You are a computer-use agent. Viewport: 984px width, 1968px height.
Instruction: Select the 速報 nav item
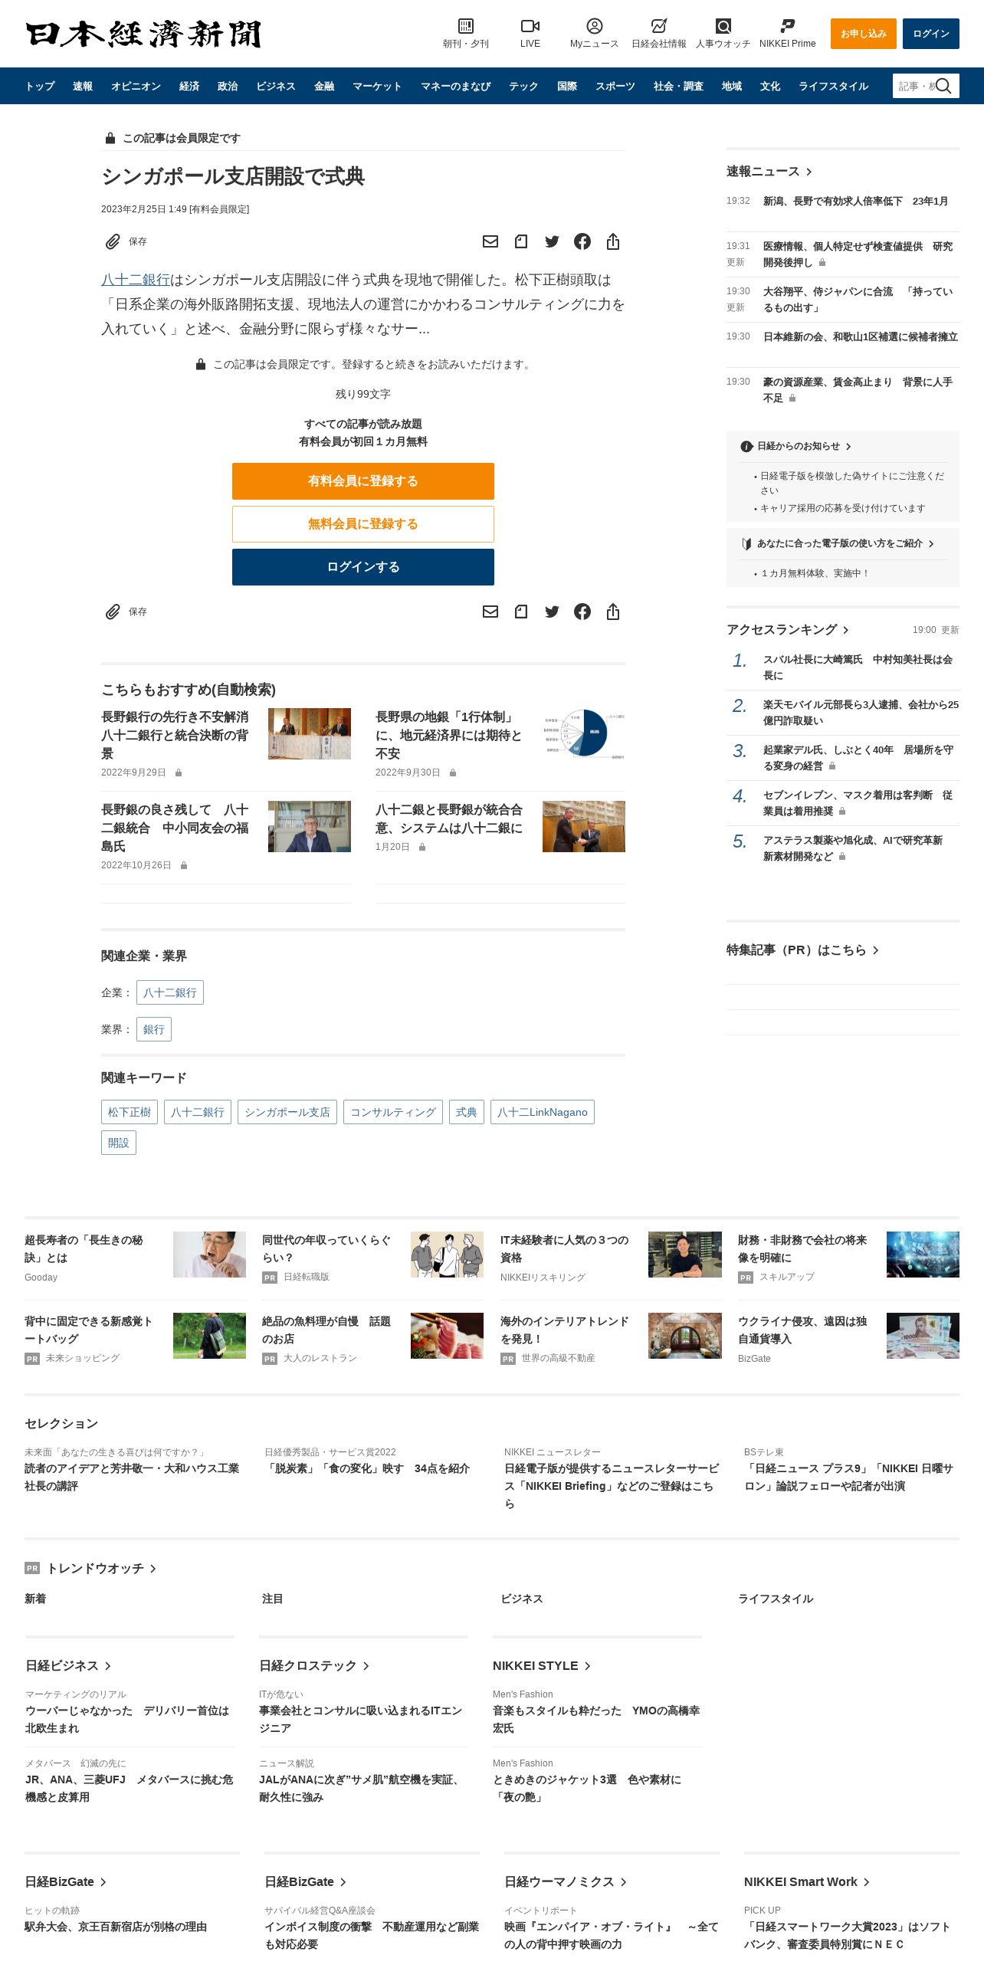pos(83,86)
